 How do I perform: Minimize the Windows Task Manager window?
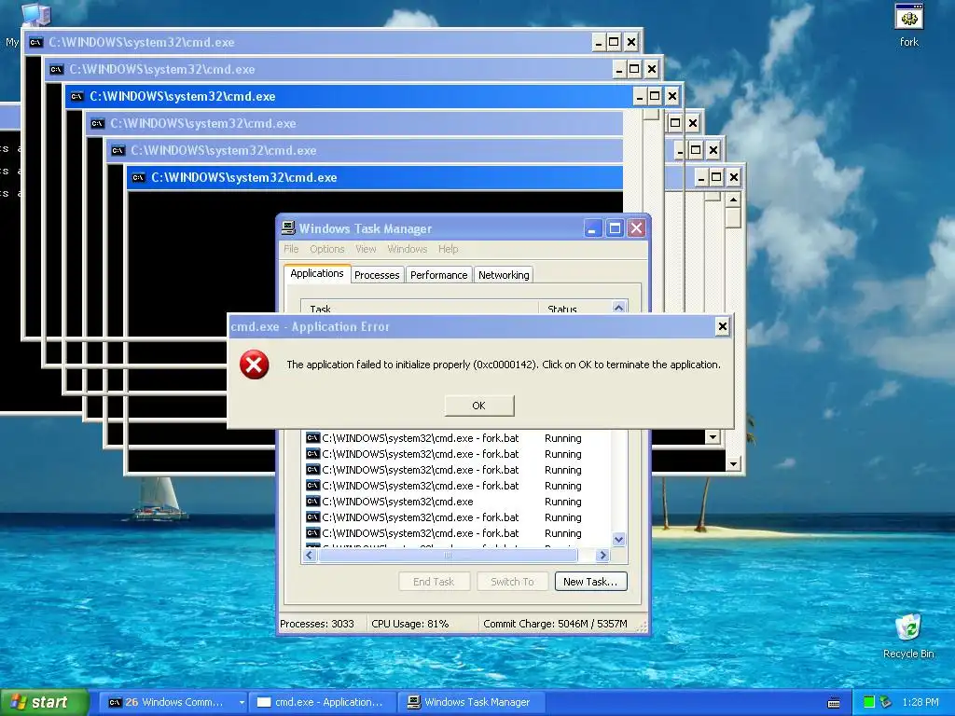pos(592,228)
